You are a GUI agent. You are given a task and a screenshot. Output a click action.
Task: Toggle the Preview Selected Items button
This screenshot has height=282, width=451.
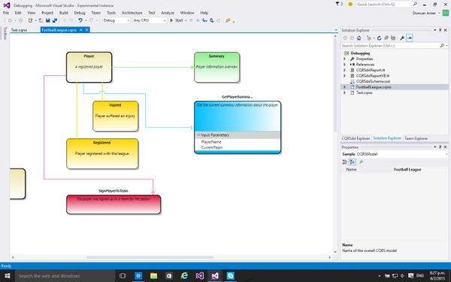(x=410, y=38)
